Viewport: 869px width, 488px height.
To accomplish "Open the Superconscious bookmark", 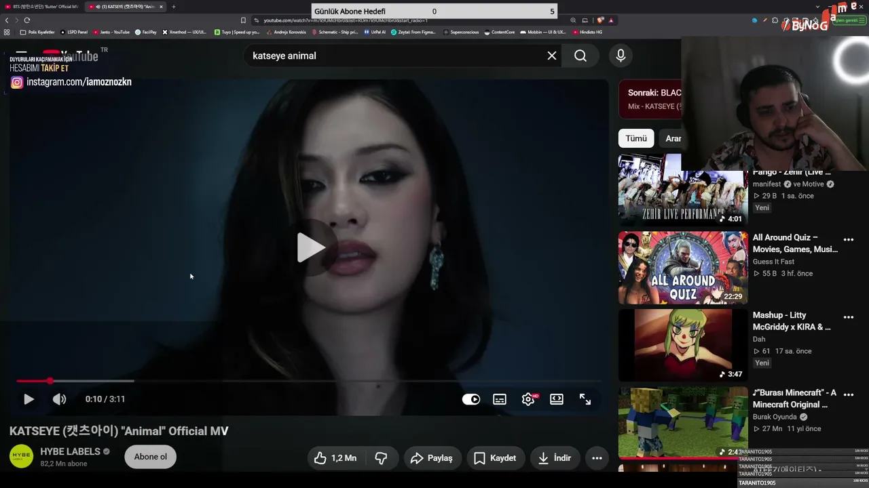I will (x=461, y=32).
